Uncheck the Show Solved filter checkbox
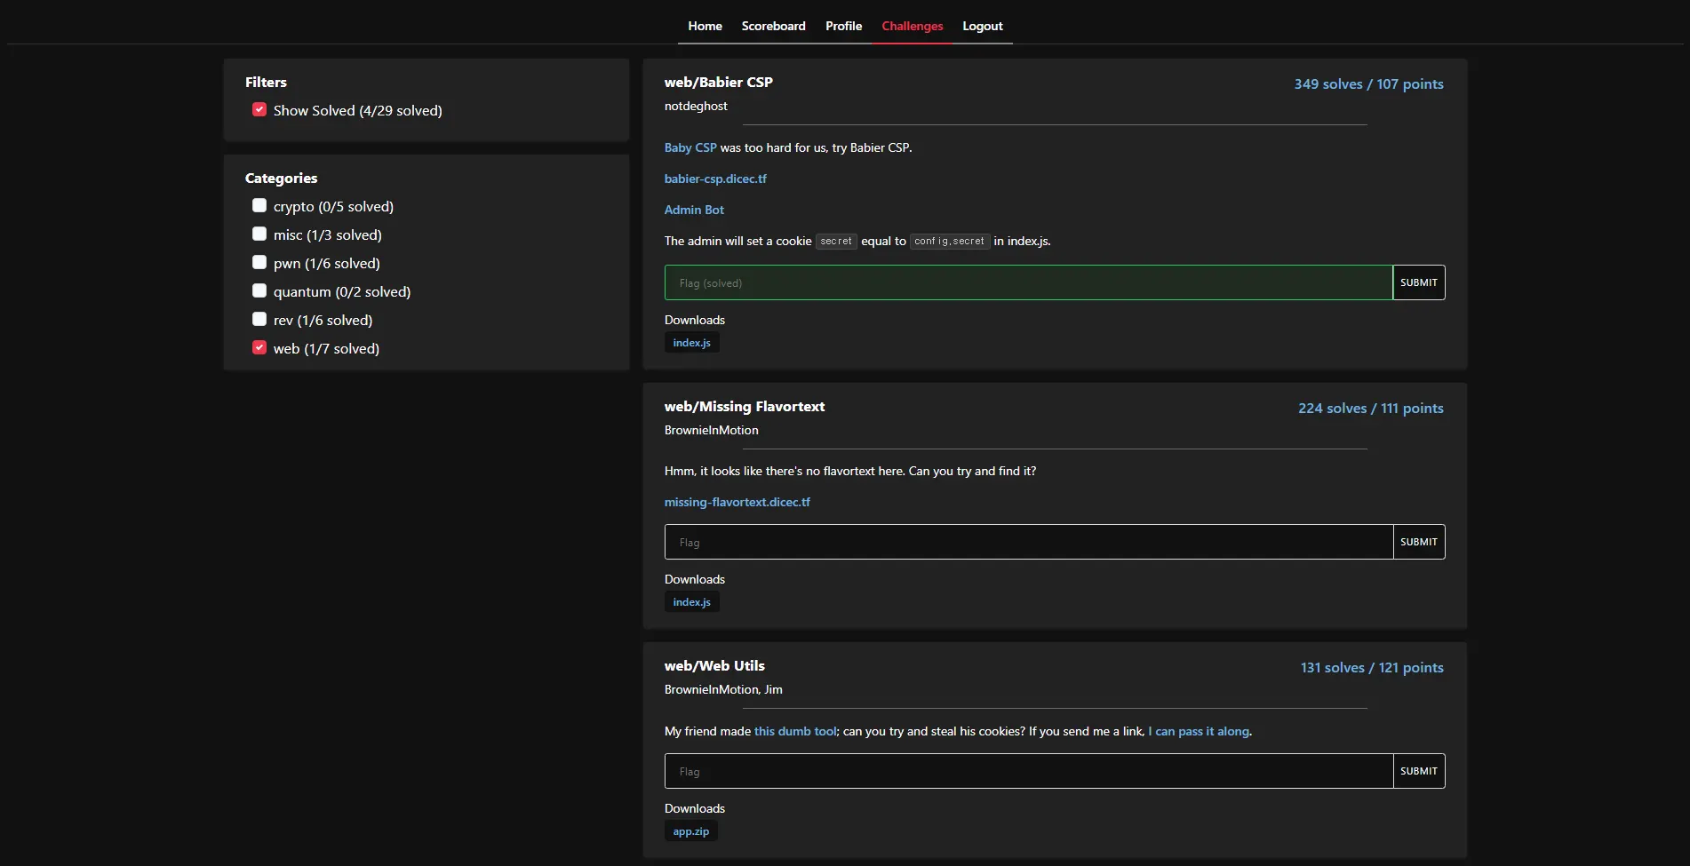This screenshot has width=1690, height=866. point(259,110)
